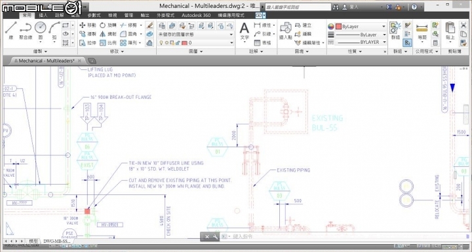
Task: Open a new drawing tab button
Action: [92, 61]
